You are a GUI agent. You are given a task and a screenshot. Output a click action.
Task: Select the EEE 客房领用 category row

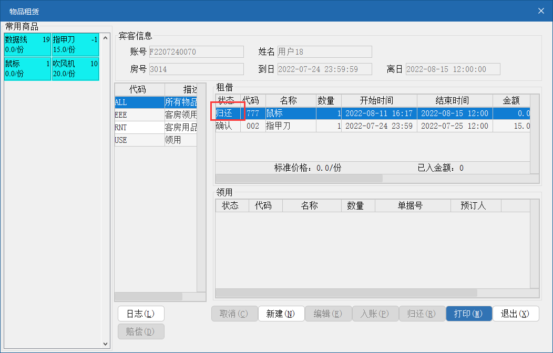pos(156,115)
